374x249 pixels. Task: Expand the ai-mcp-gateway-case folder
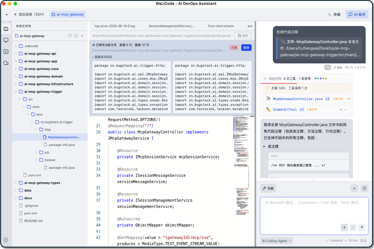point(16,69)
